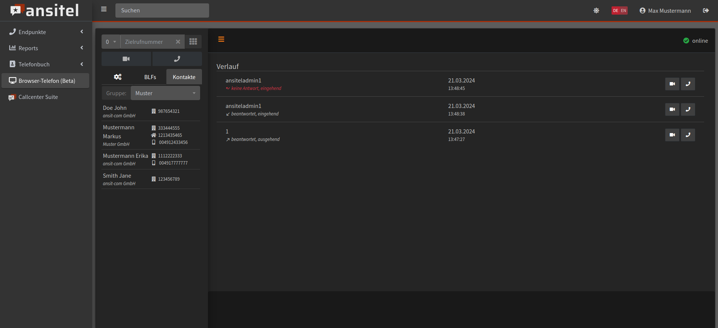Viewport: 718px width, 328px height.
Task: Open the Gruppe dropdown showing Muster
Action: coord(165,93)
